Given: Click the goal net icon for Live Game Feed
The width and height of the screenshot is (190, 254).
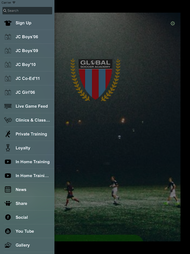Looking at the screenshot, I should (8, 106).
